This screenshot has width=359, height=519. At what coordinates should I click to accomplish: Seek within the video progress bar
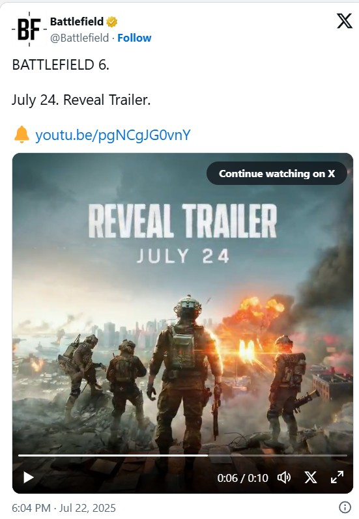[x=182, y=455]
